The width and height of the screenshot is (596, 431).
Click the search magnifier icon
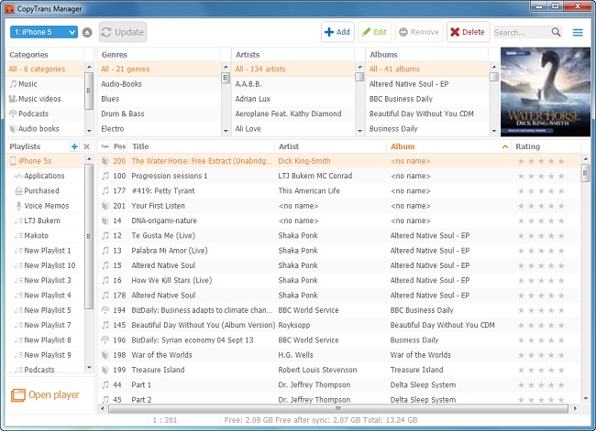556,32
